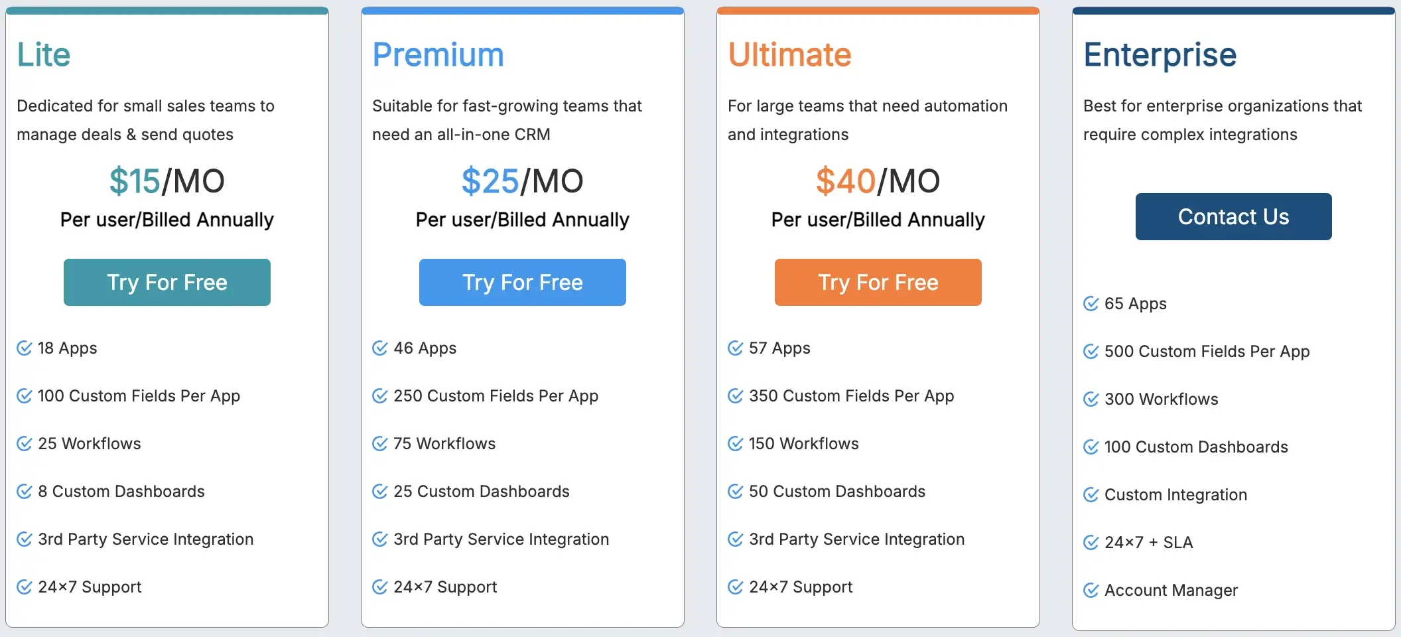Click the checkmark icon beside 46 Apps

(380, 348)
